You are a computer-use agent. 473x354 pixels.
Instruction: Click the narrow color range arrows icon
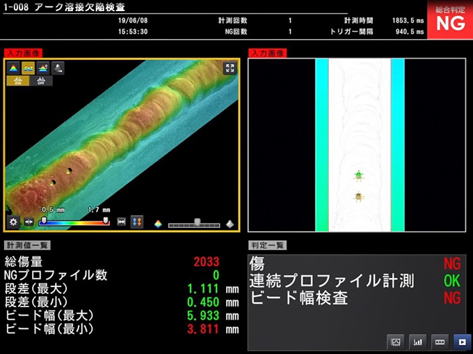pos(29,222)
